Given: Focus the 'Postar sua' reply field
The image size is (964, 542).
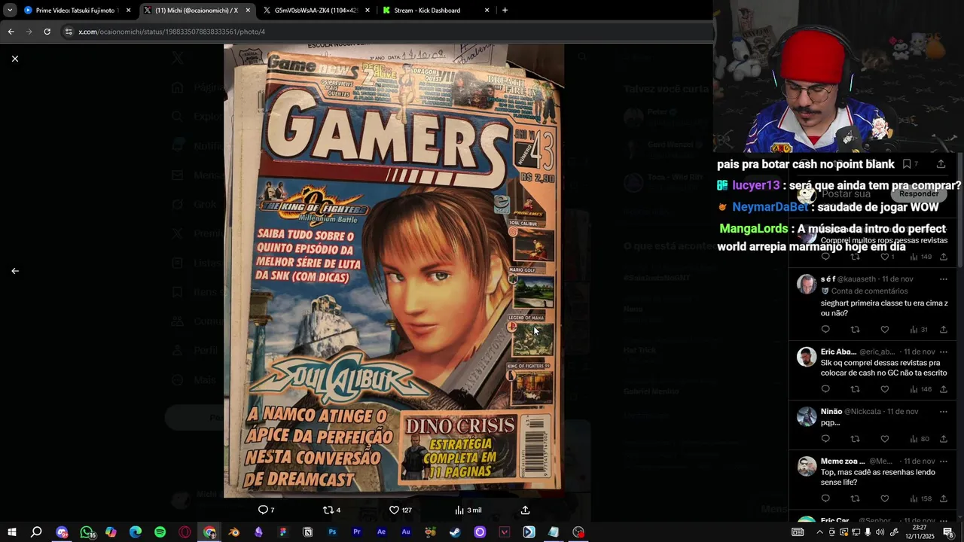Looking at the screenshot, I should 847,193.
